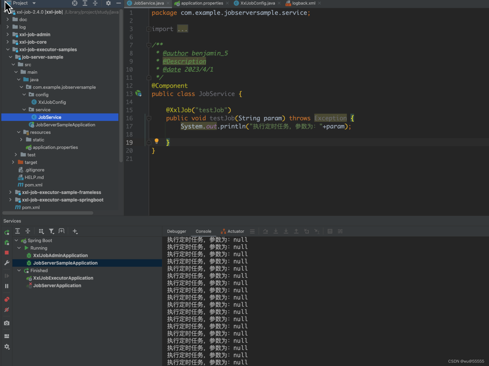Close the logback.xml tab
Screen dimensions: 489x366
pos(319,3)
